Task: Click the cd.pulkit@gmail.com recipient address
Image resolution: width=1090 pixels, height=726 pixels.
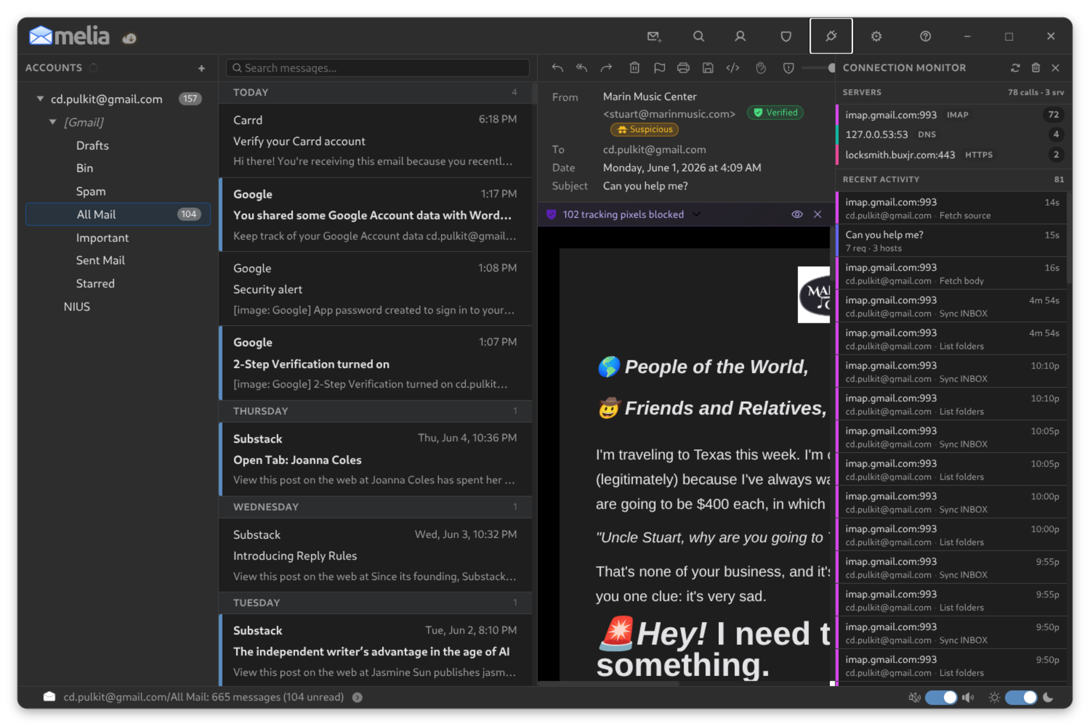Action: pos(654,150)
